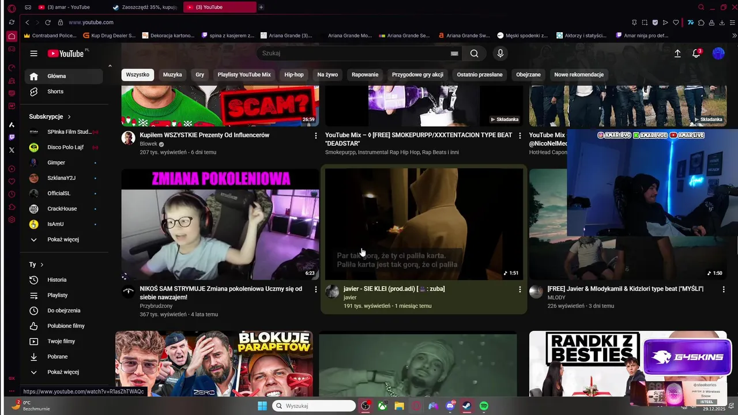Open the Przybrudzony channel name link
The width and height of the screenshot is (738, 415).
click(156, 306)
